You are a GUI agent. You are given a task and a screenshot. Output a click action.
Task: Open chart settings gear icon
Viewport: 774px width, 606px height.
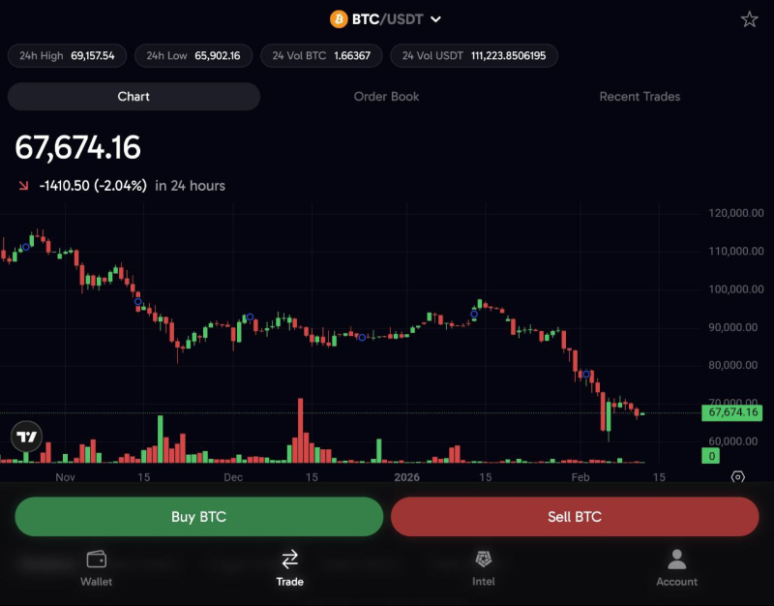point(737,476)
